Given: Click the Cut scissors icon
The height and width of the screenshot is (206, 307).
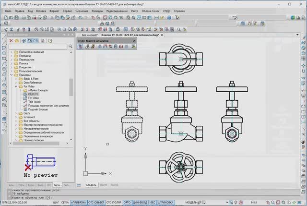Looking at the screenshot, I should tap(52, 18).
